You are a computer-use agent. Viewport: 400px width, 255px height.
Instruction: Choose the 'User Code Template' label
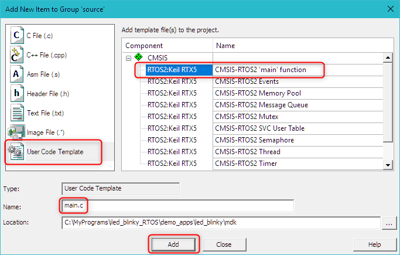[55, 152]
